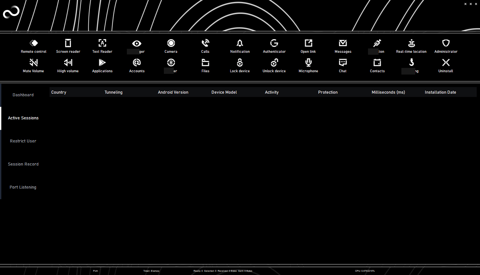This screenshot has width=480, height=275.
Task: Click the Chat icon
Action: (343, 63)
